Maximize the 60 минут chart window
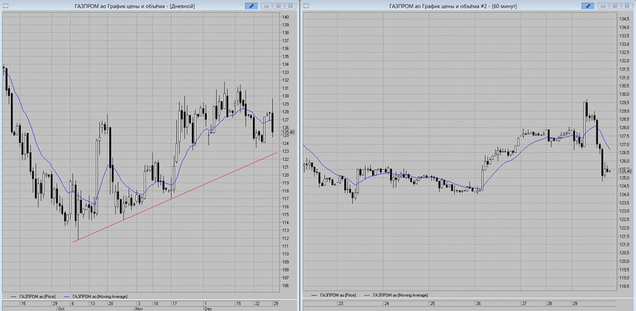The image size is (636, 311). [615, 6]
